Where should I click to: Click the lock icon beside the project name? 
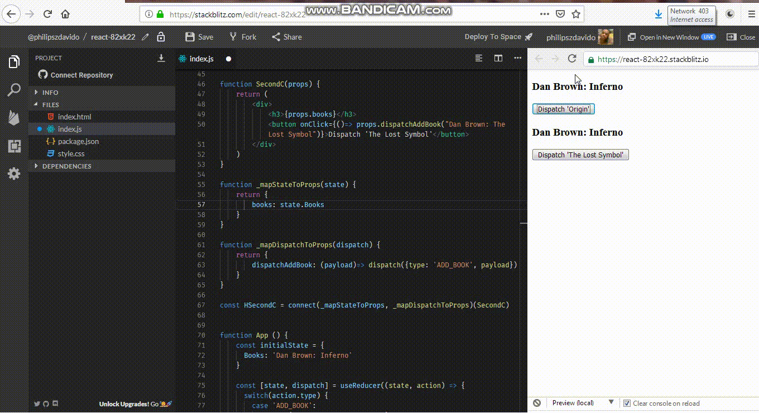161,37
